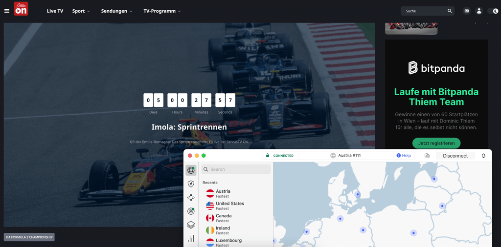Open the target Dark Web Monitor sidebar icon
Screen dimensions: 501x247
pyautogui.click(x=191, y=211)
